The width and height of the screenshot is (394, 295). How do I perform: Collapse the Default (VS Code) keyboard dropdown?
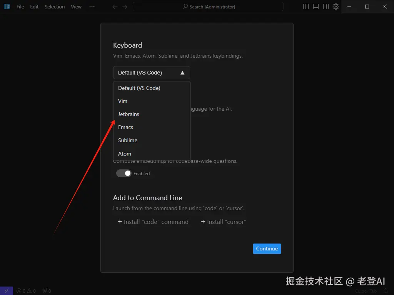152,73
